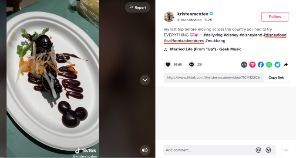This screenshot has width=296, height=158.
Task: Go to next video chevron
Action: click(x=145, y=80)
